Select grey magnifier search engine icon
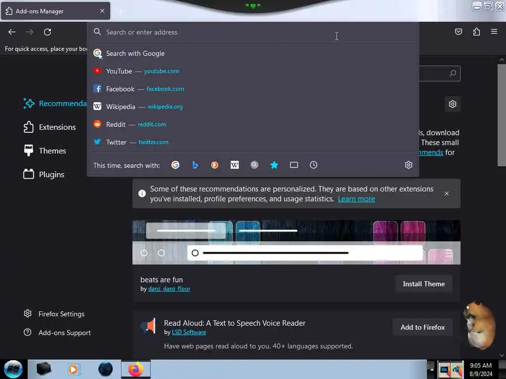 click(254, 165)
